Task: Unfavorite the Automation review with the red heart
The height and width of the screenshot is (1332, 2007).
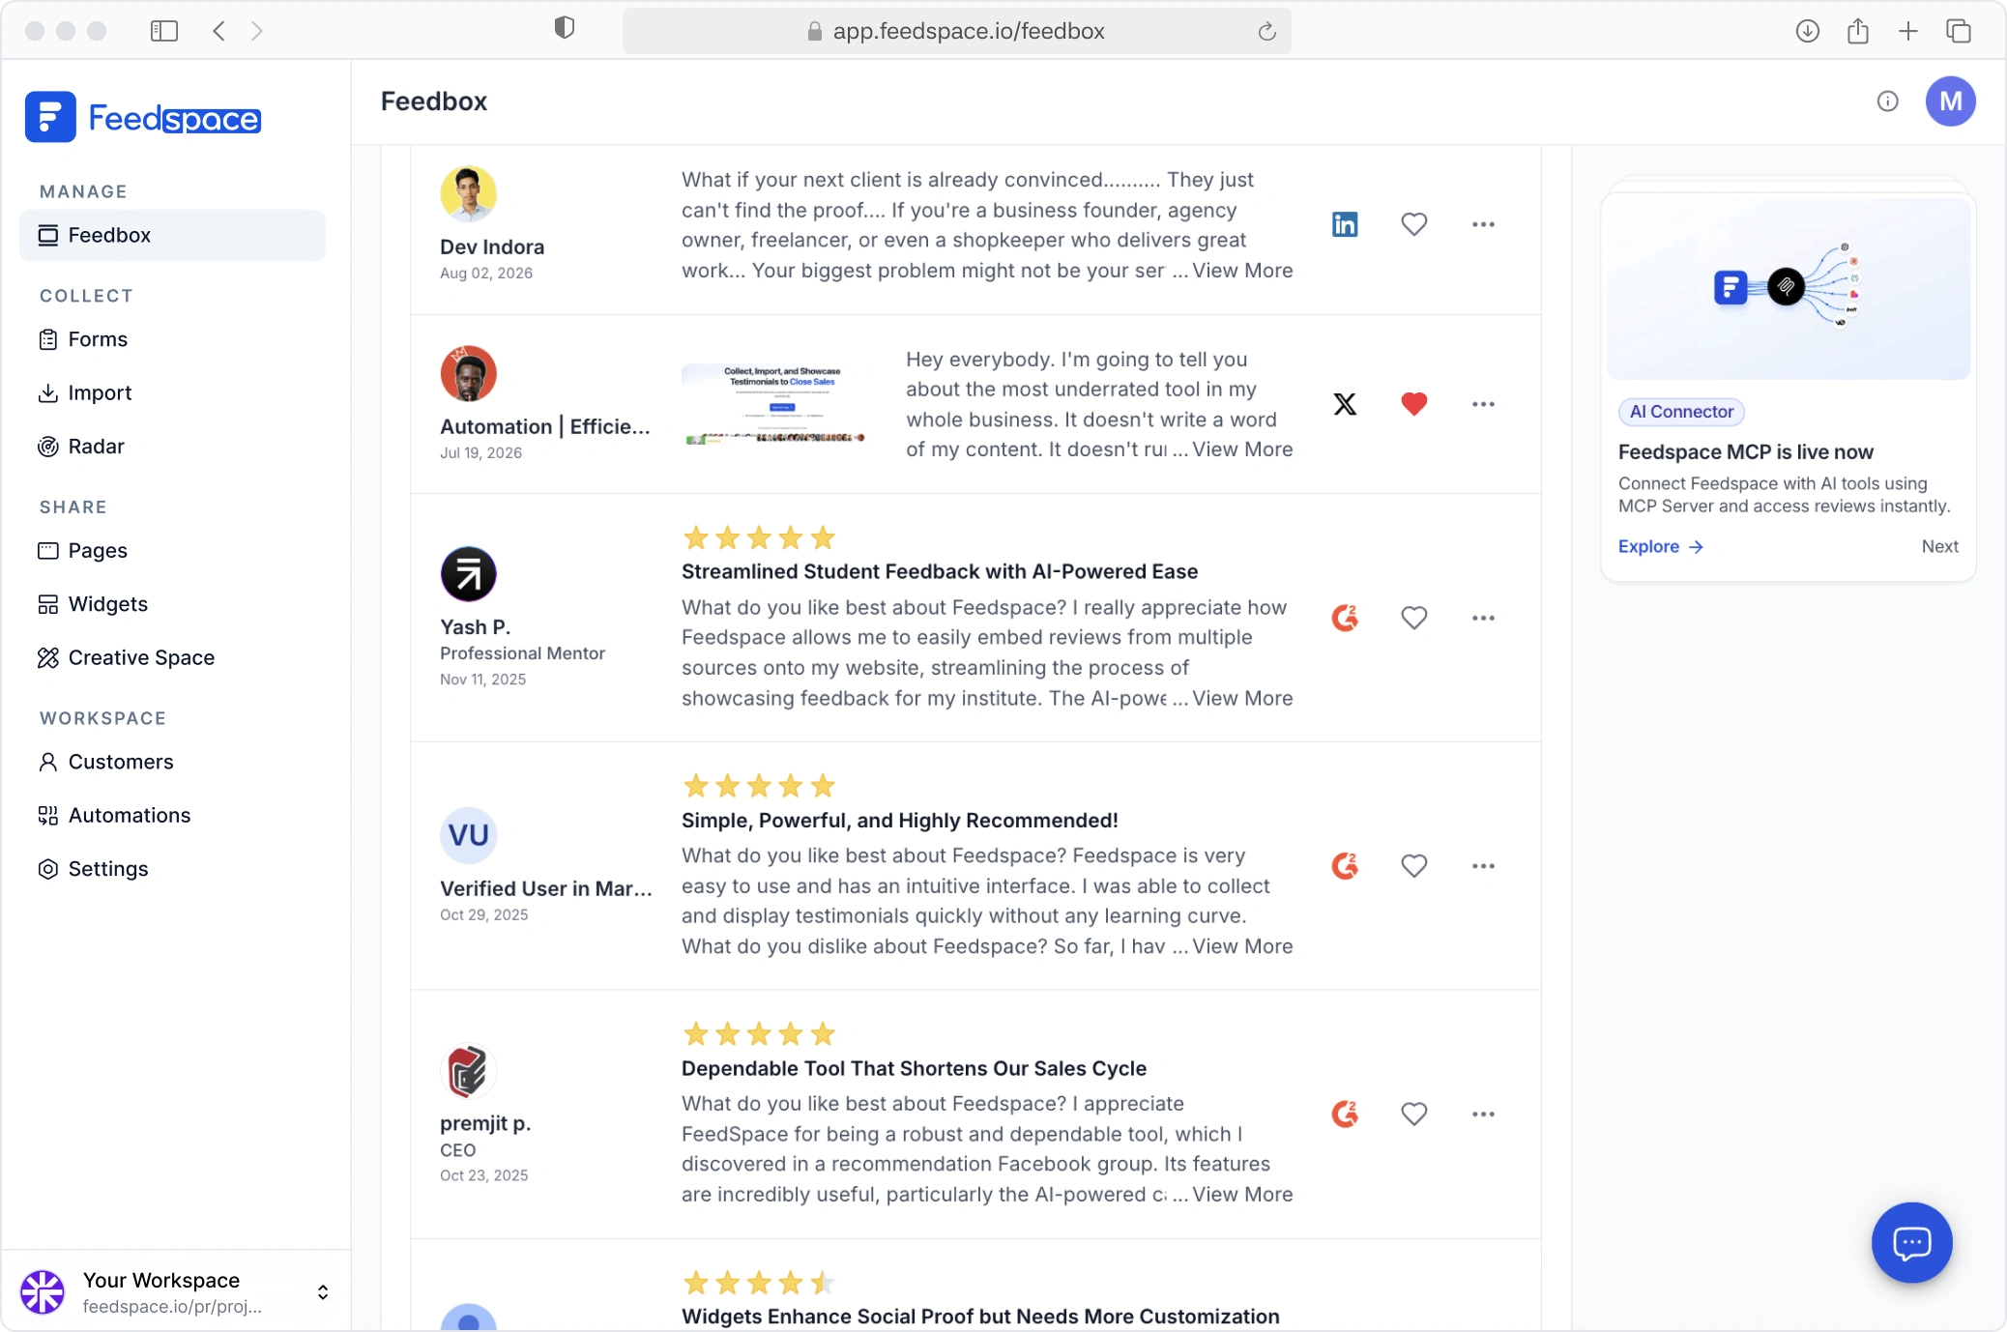Action: point(1413,404)
